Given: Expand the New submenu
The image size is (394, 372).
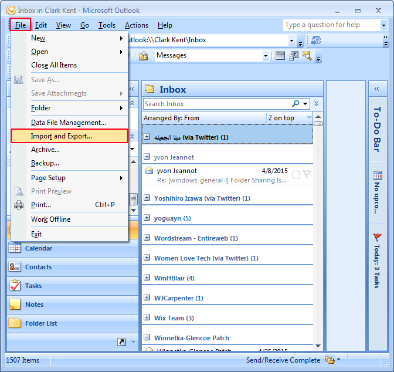Looking at the screenshot, I should [70, 38].
